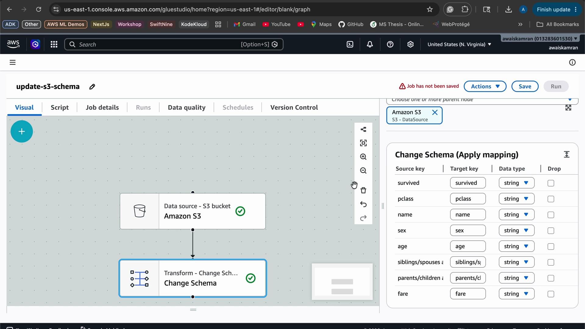Go to AWS console home logo
This screenshot has height=329, width=585.
[x=13, y=44]
